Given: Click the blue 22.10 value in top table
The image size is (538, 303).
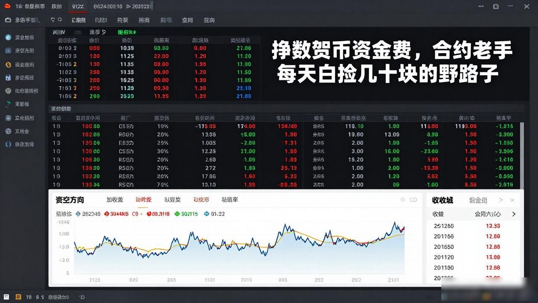Looking at the screenshot, I should coord(244,88).
